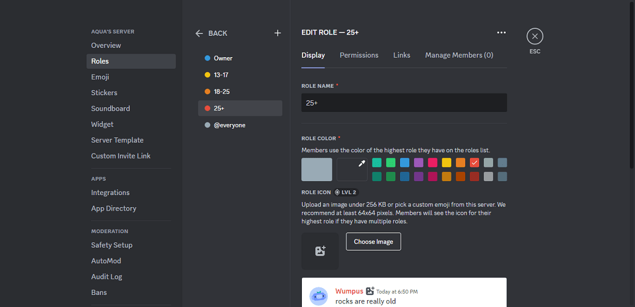
Task: Click the plus icon to create role
Action: (278, 33)
